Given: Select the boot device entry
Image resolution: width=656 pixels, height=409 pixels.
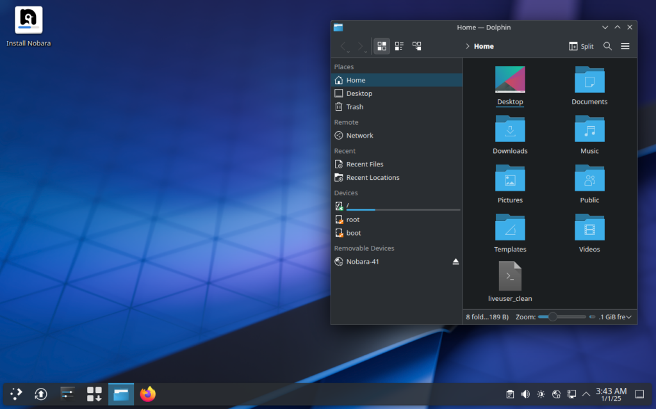Looking at the screenshot, I should point(397,233).
